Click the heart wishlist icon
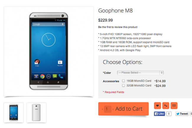 (x=157, y=106)
